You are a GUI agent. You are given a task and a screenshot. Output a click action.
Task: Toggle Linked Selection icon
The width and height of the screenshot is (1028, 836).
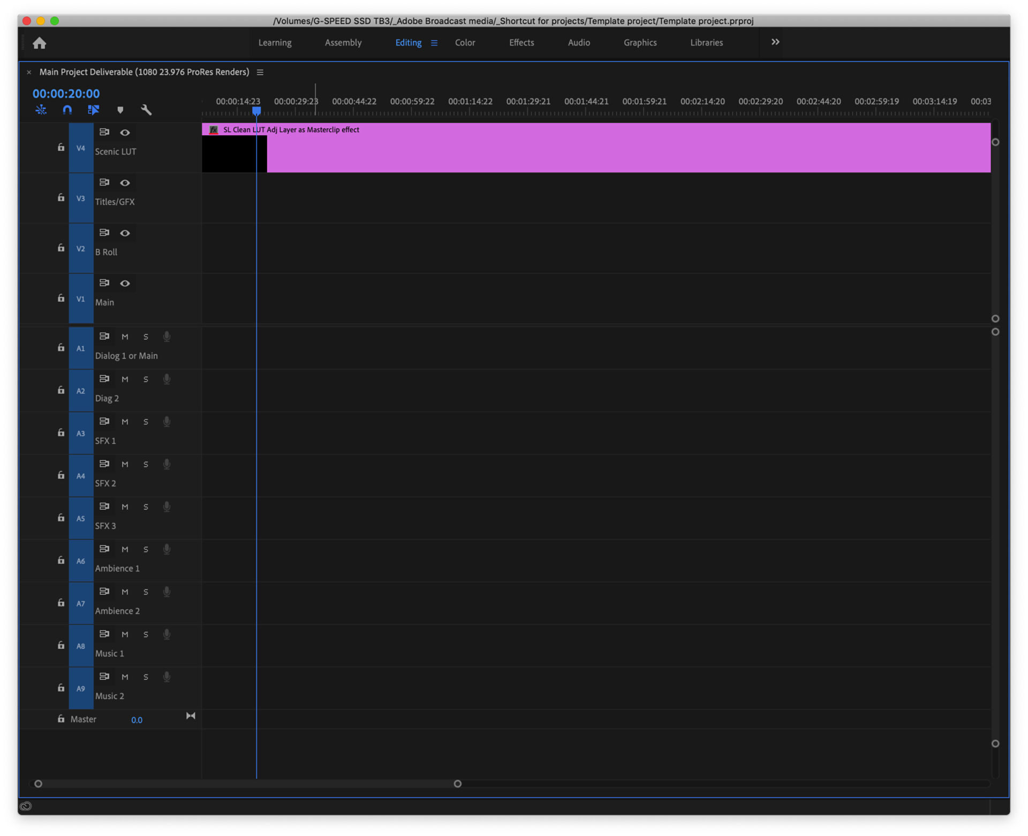coord(94,110)
